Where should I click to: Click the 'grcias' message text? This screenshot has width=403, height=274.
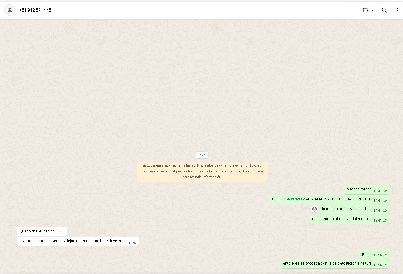(x=366, y=254)
